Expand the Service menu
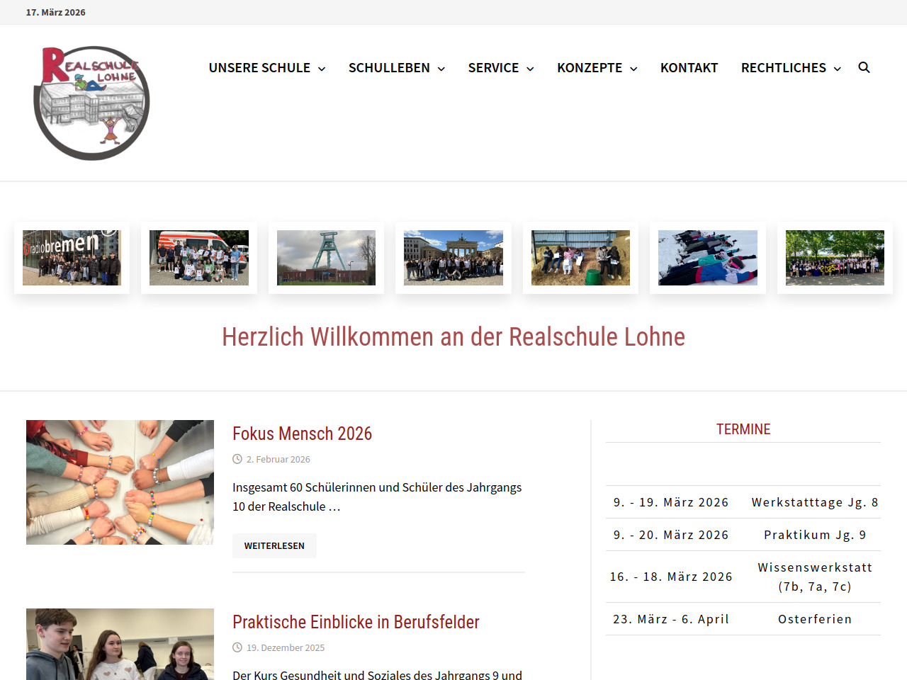The height and width of the screenshot is (680, 907). click(x=500, y=68)
